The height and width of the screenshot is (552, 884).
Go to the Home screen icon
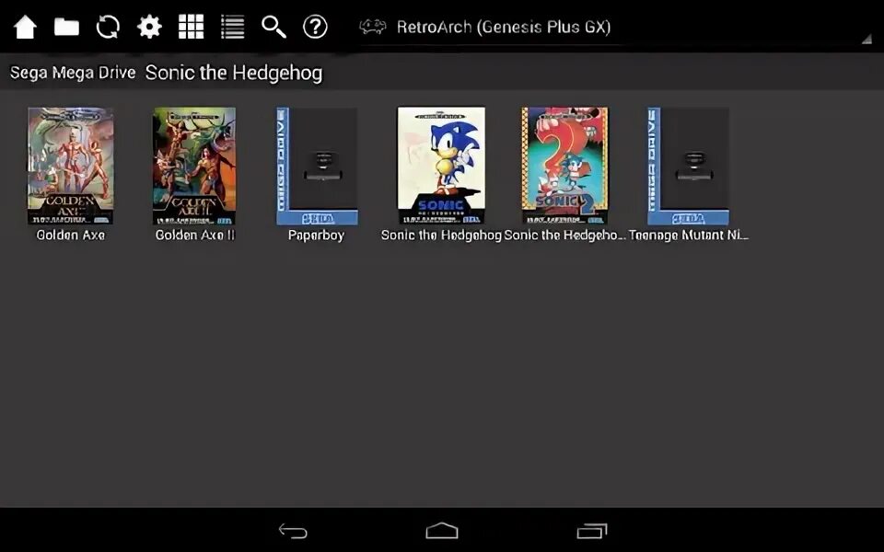click(26, 27)
